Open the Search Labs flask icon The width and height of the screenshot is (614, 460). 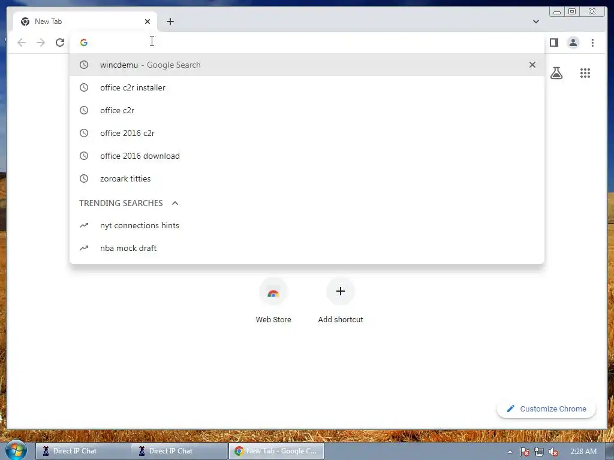[x=556, y=72]
